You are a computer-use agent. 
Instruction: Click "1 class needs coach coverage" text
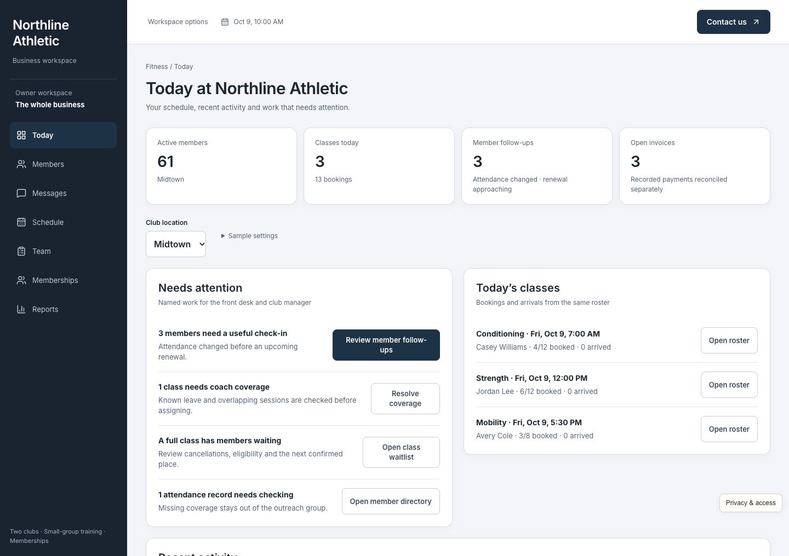pyautogui.click(x=214, y=387)
